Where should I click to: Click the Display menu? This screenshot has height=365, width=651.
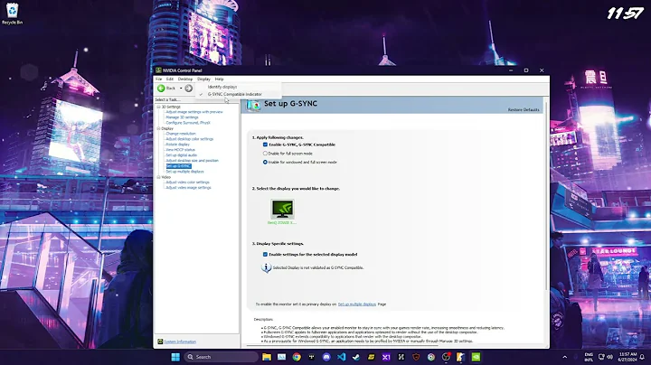tap(203, 80)
